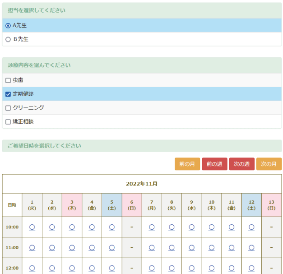
Task: Enable the クリーニング checkbox
Action: pos(8,108)
